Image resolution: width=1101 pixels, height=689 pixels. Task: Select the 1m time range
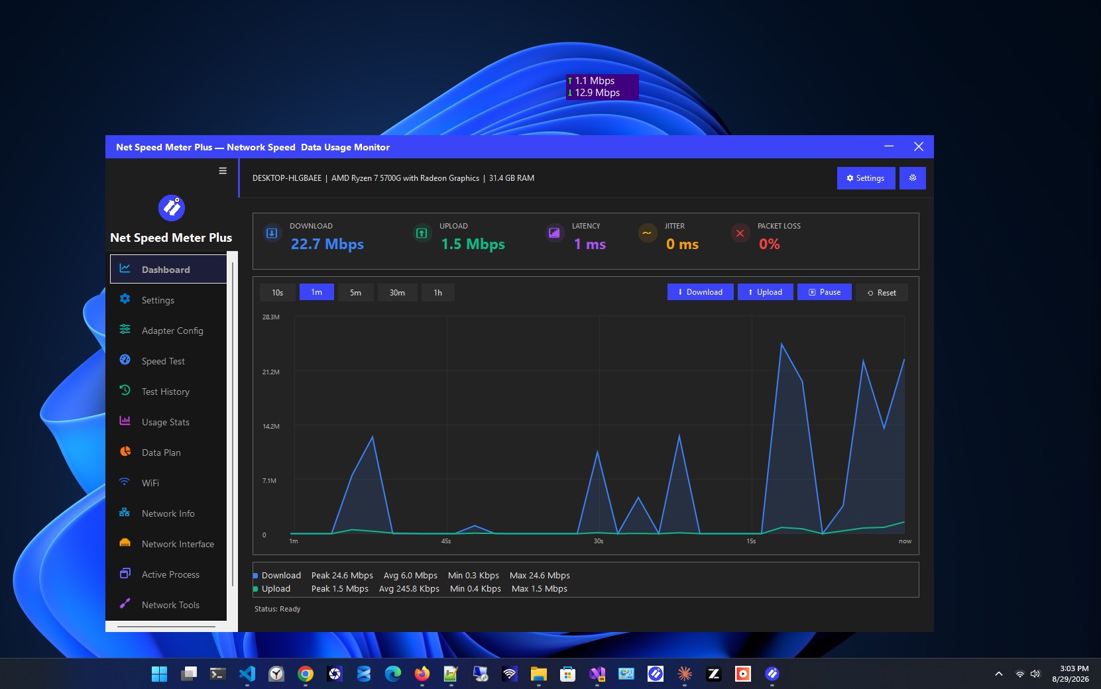[x=317, y=292]
